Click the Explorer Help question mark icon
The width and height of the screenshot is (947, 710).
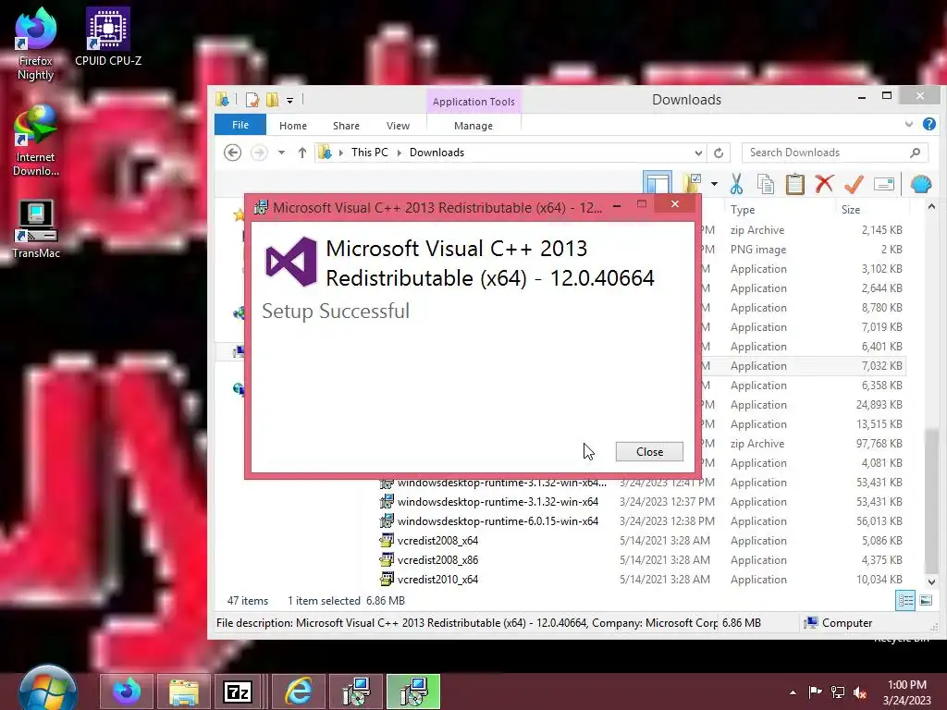(929, 125)
